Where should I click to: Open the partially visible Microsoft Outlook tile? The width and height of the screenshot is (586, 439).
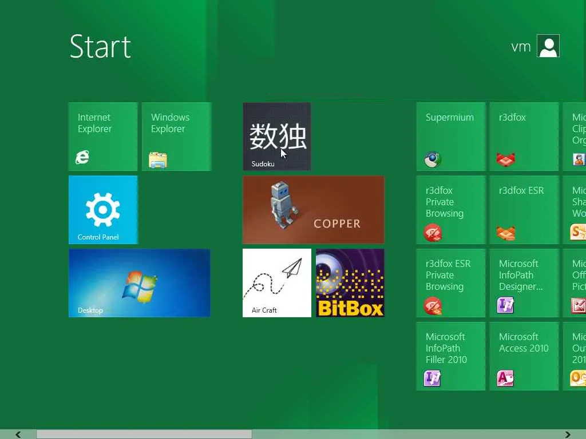tap(575, 356)
